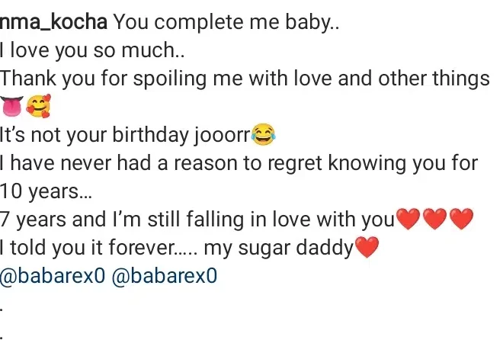Click the laughing-crying emoji after jooorr
This screenshot has width=503, height=340.
pos(263,136)
